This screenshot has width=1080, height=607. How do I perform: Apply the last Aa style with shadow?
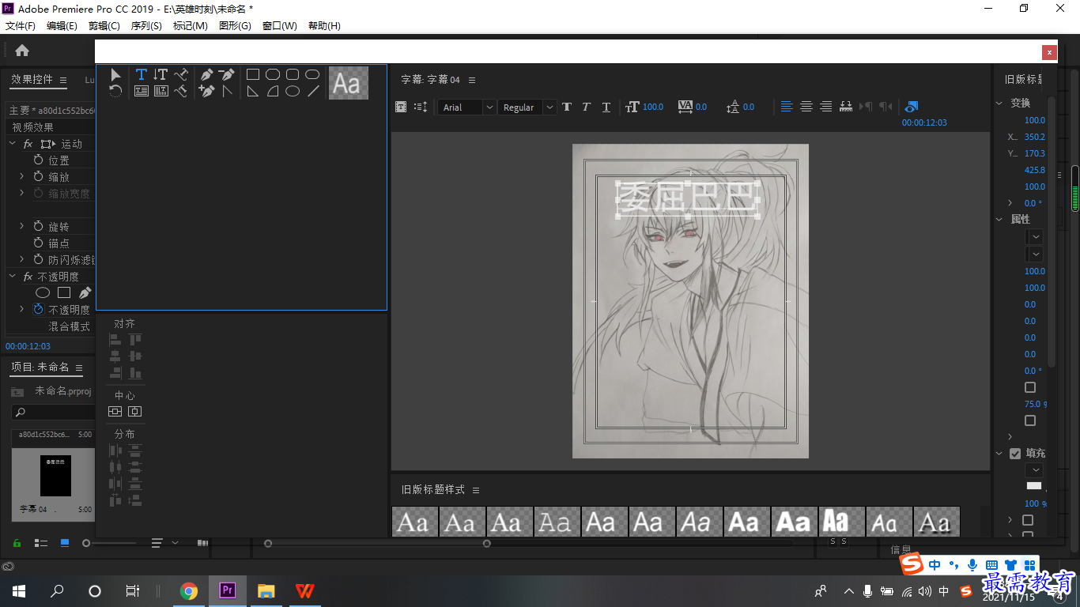coord(936,522)
